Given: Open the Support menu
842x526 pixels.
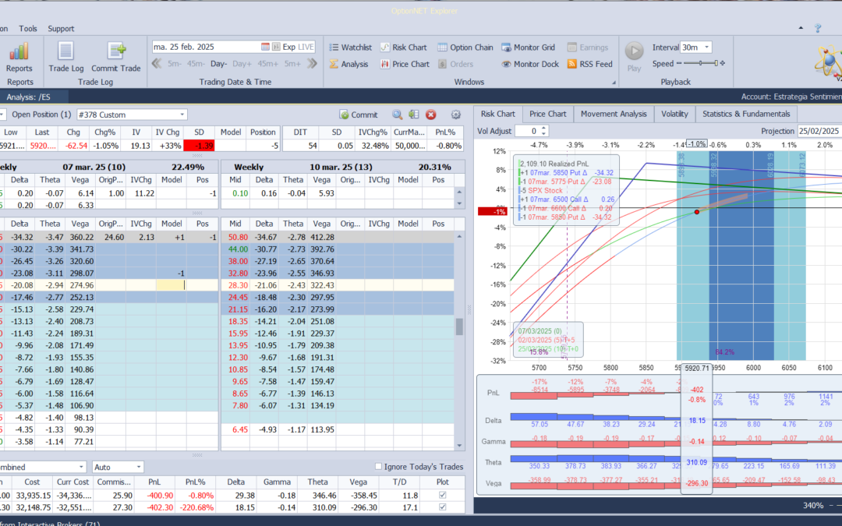Looking at the screenshot, I should click(x=61, y=29).
